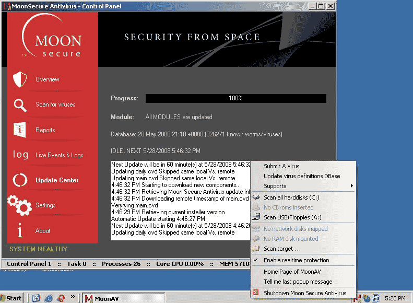Screen dimensions: 413x303
Task: Click the MoonSecure title bar icon
Action: click(7, 6)
